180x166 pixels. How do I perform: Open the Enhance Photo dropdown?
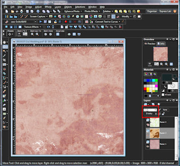[x=73, y=11]
